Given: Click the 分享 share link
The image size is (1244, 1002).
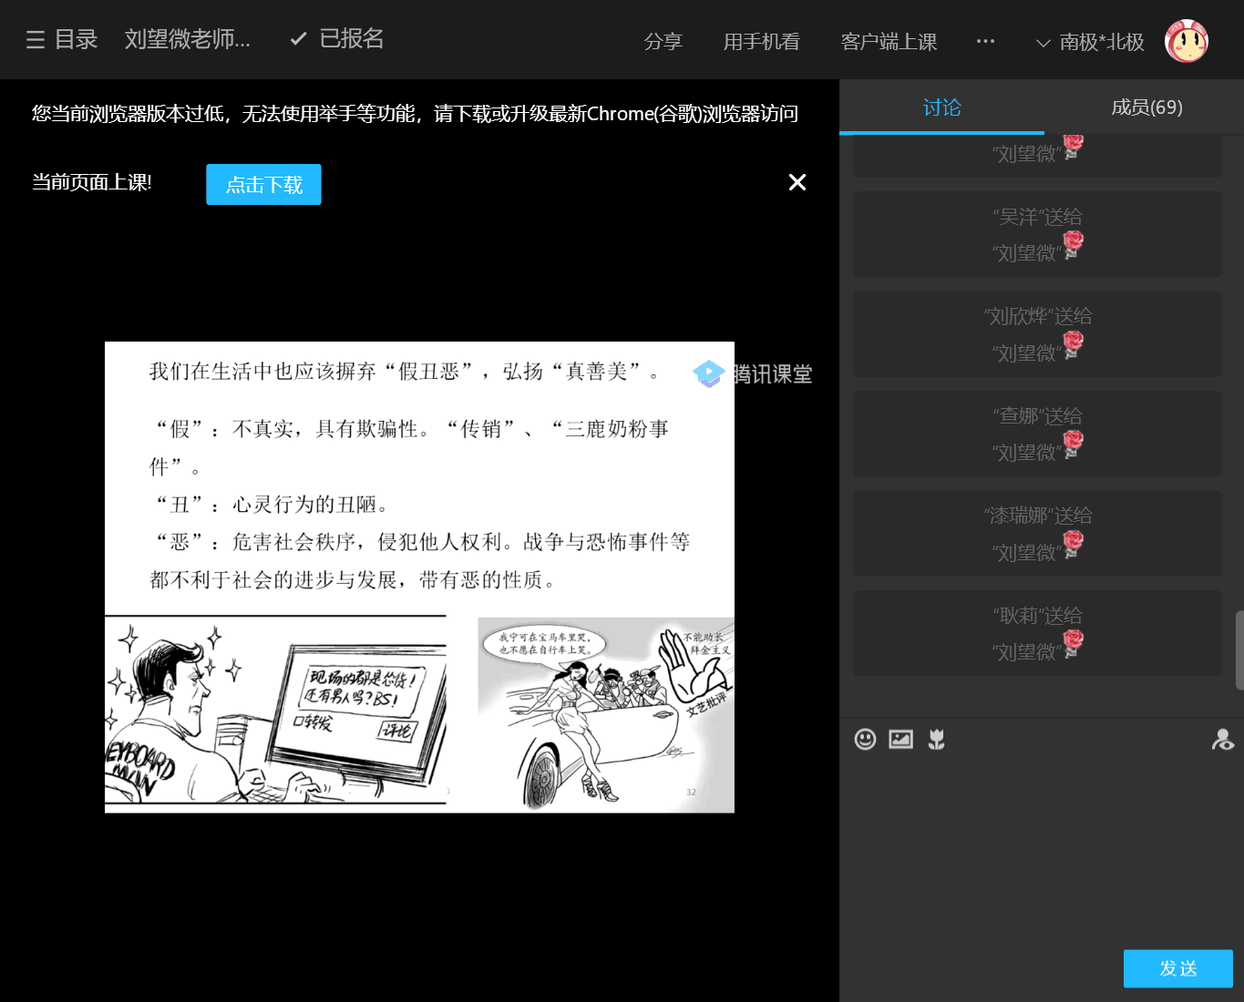Looking at the screenshot, I should pos(663,42).
